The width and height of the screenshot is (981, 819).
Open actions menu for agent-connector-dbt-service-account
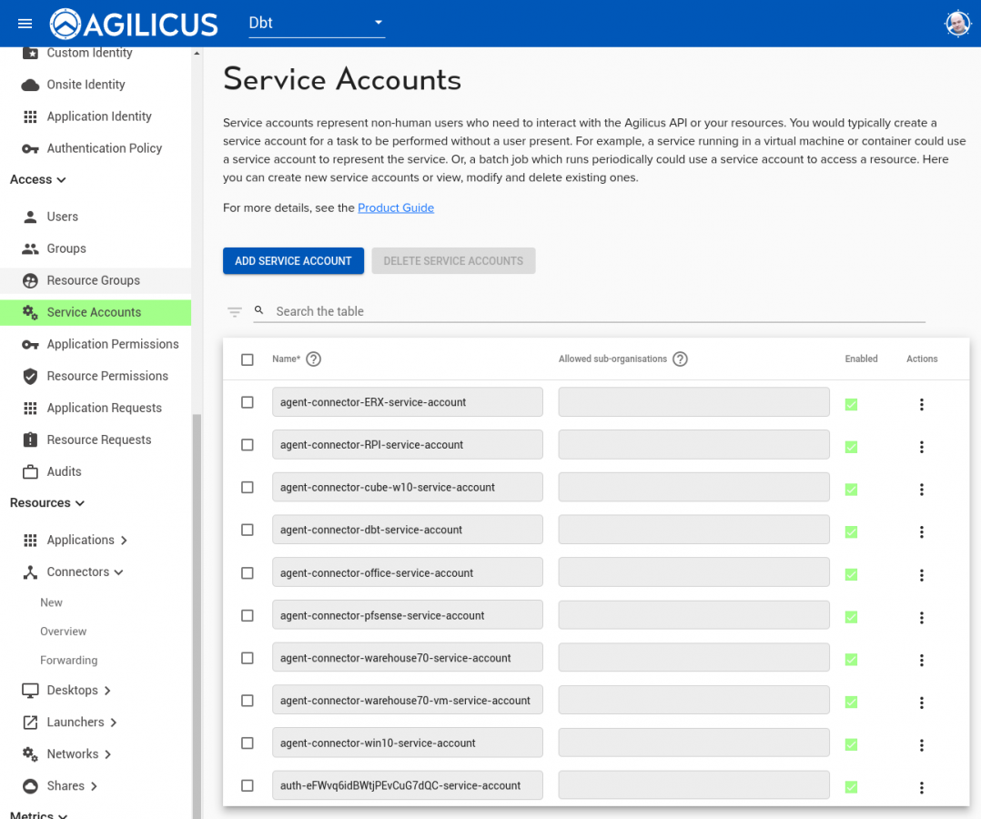coord(922,532)
